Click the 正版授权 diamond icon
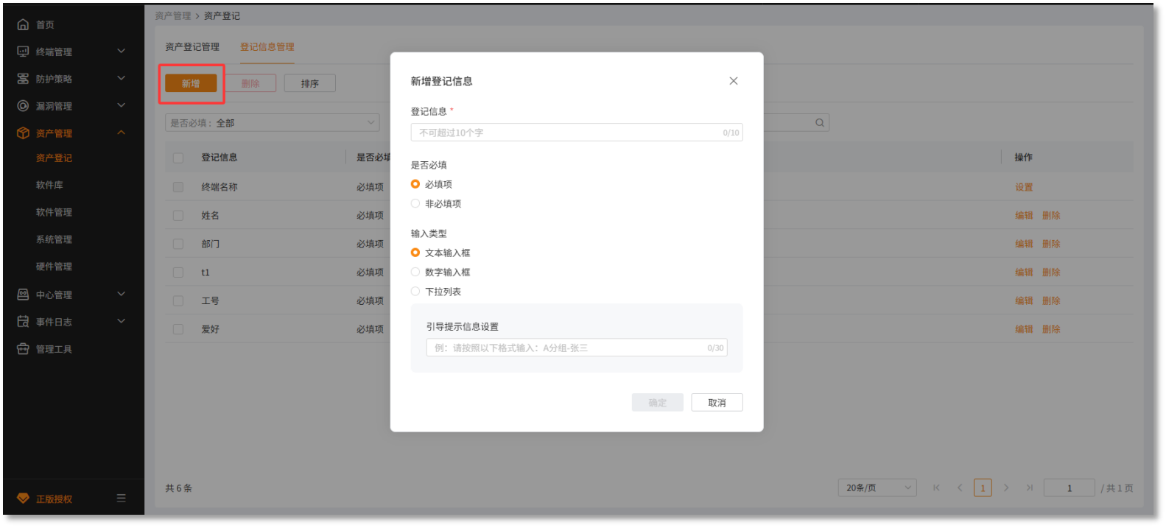Viewport: 1166px width, 528px height. click(23, 499)
